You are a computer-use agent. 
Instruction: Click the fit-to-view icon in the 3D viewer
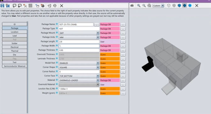coord(149,6)
